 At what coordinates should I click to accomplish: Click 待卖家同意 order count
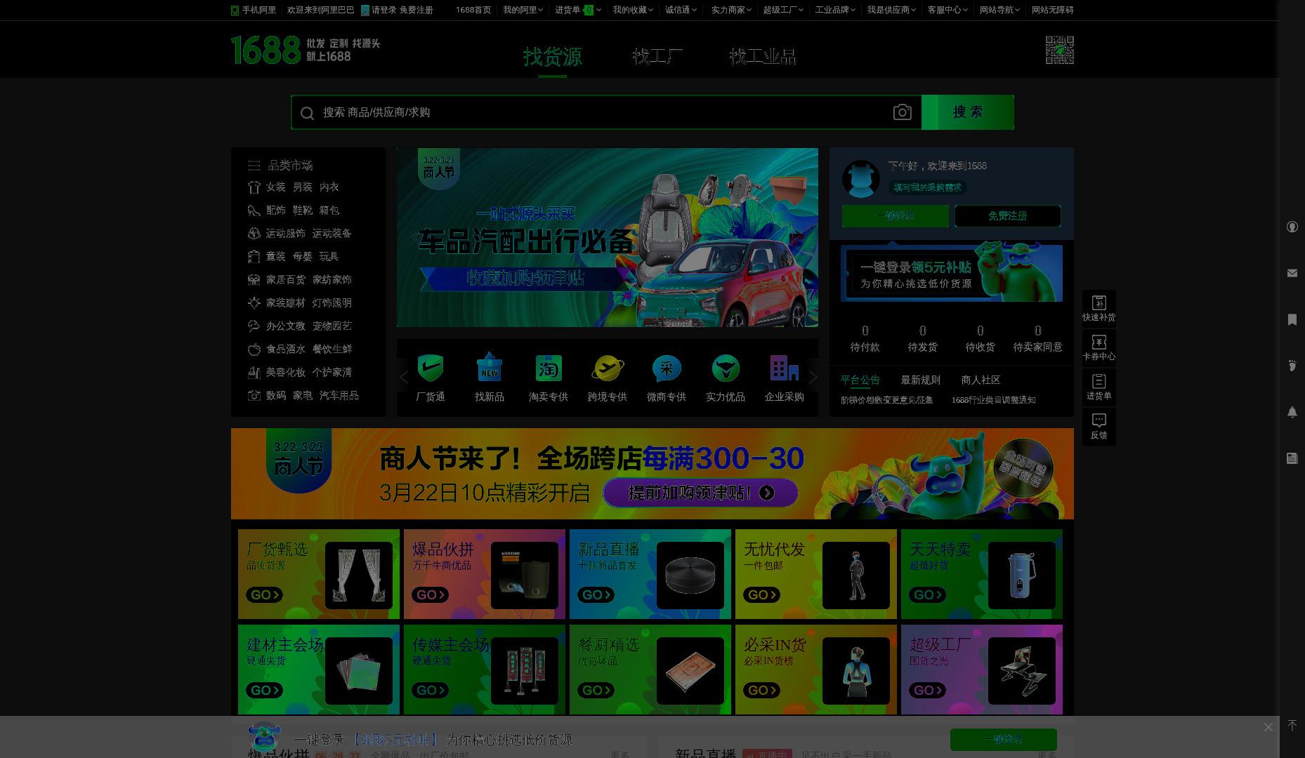point(1037,338)
